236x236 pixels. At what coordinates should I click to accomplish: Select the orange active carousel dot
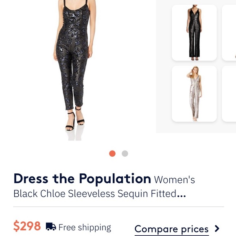click(x=112, y=153)
